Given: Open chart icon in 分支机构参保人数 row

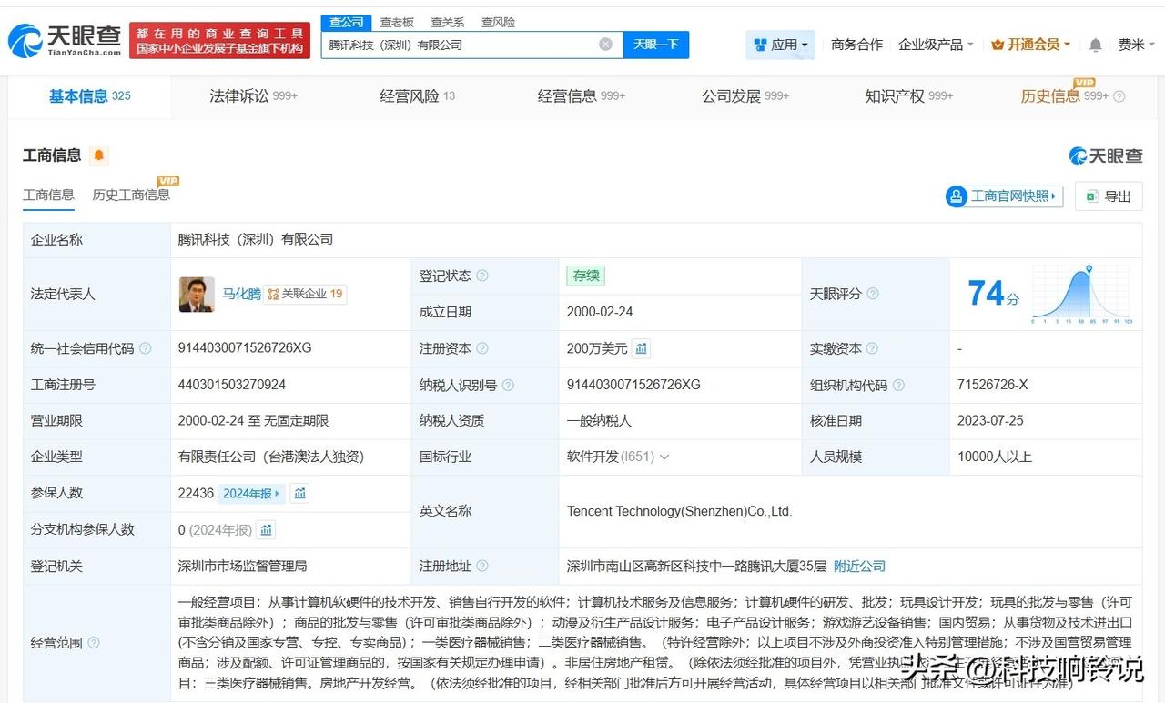Looking at the screenshot, I should pyautogui.click(x=266, y=529).
